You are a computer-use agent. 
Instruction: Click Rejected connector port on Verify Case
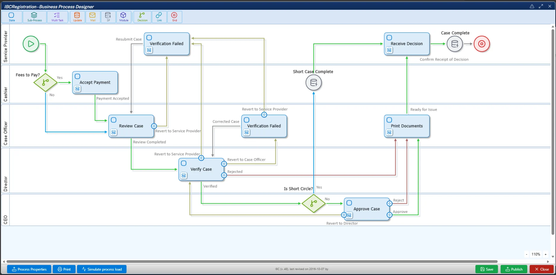pos(224,175)
